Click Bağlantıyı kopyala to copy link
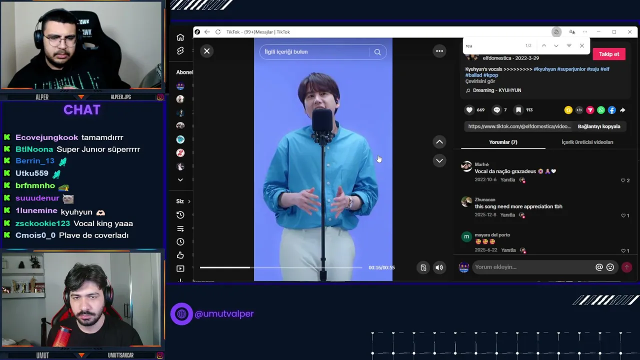Screen dimensions: 640x360 (x=599, y=126)
